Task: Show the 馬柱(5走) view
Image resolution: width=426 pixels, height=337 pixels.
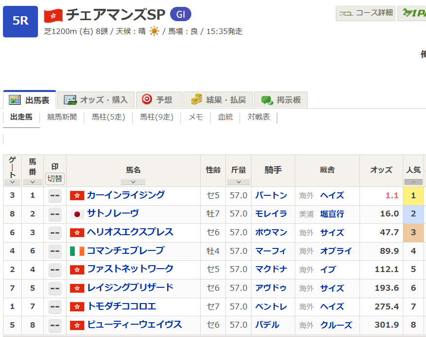Action: 108,117
